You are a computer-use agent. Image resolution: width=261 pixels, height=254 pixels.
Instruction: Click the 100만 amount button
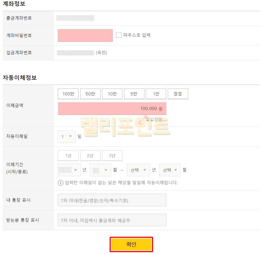[x=68, y=94]
